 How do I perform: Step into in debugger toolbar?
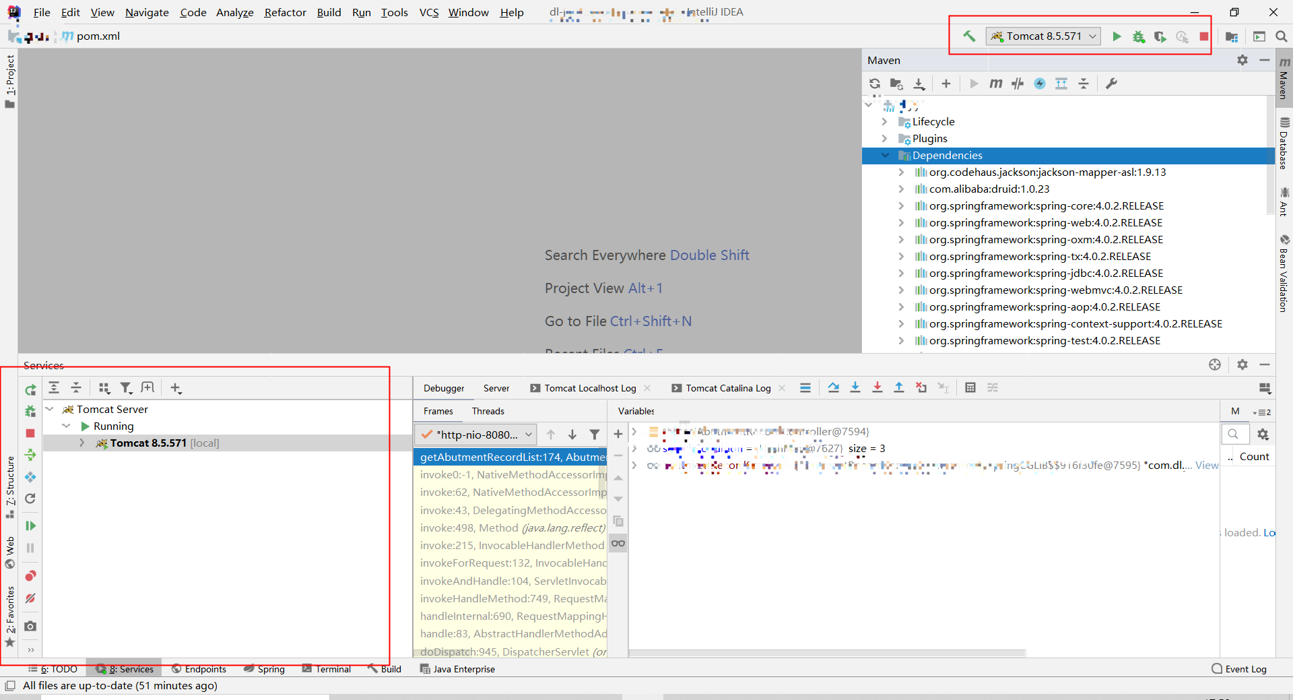click(x=855, y=387)
